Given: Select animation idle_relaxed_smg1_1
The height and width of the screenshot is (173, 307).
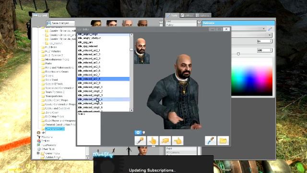Looking at the screenshot, I should [x=104, y=87].
